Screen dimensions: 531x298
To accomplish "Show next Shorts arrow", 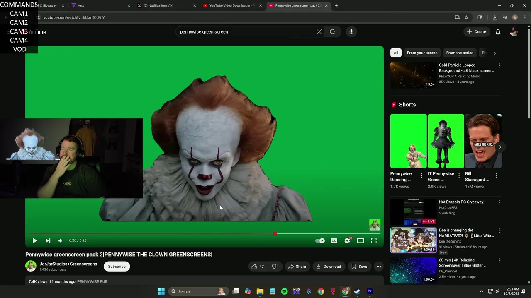I will (x=500, y=147).
